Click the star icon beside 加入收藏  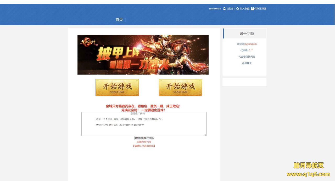pos(237,9)
